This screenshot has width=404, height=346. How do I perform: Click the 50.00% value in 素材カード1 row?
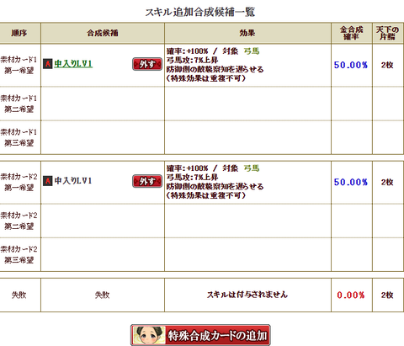pyautogui.click(x=351, y=65)
